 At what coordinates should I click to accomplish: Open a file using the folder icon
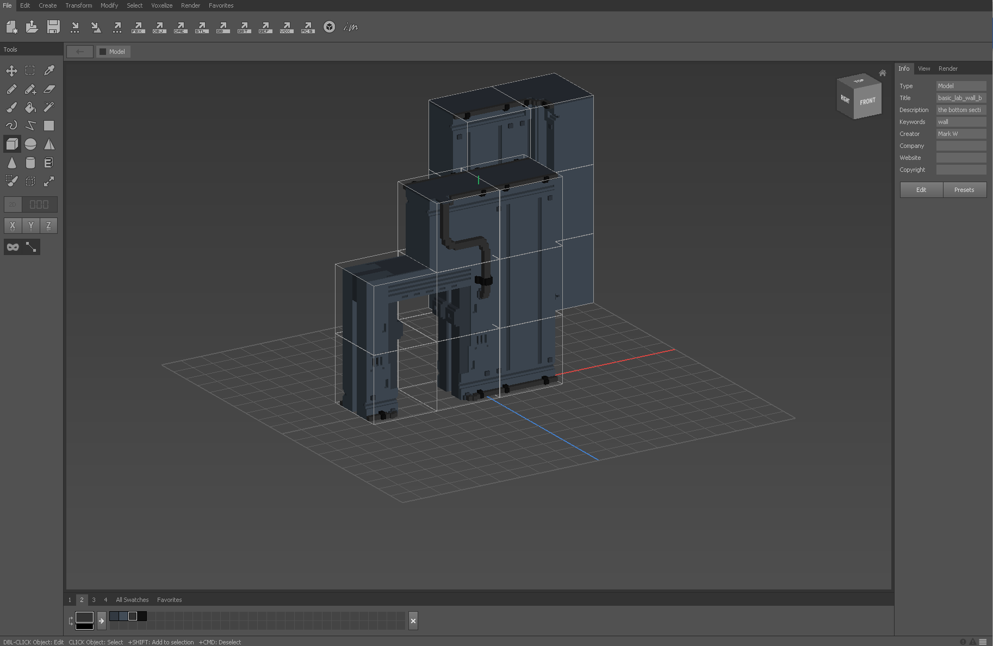(32, 27)
